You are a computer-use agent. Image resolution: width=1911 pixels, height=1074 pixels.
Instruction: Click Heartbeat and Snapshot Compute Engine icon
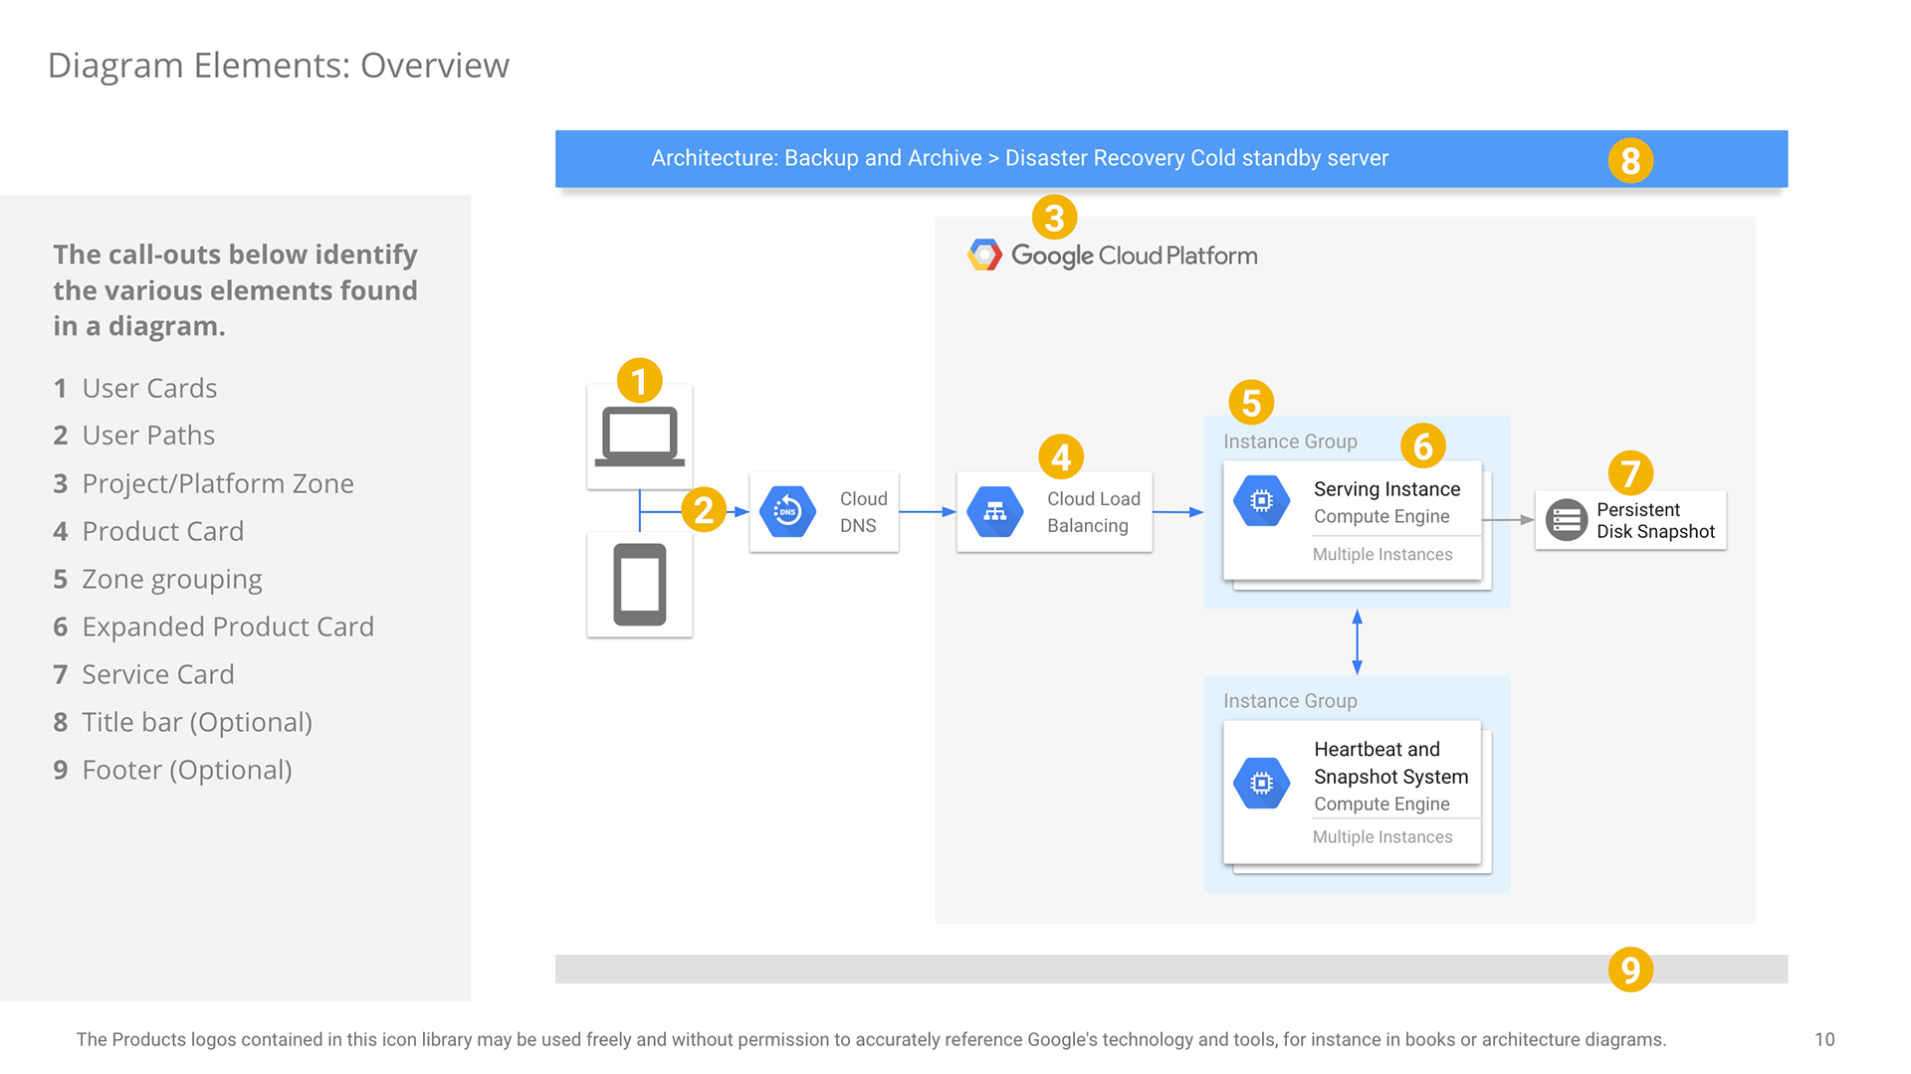tap(1261, 783)
